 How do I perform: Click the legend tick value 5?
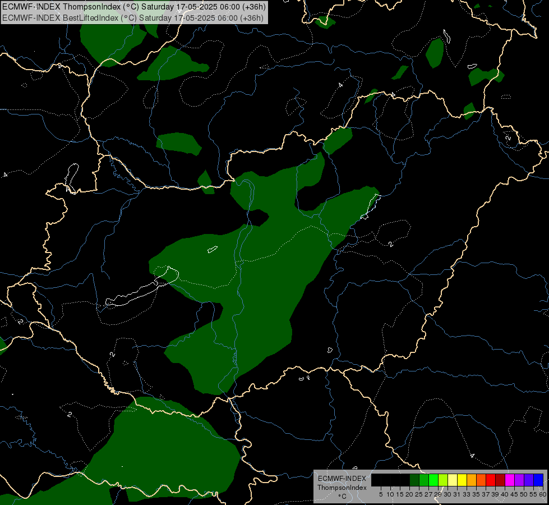coord(381,494)
